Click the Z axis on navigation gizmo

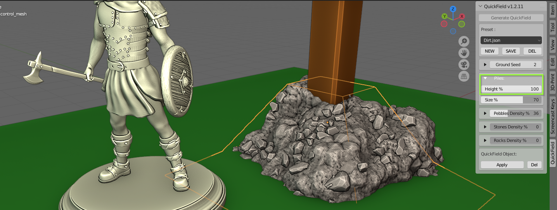(x=453, y=9)
